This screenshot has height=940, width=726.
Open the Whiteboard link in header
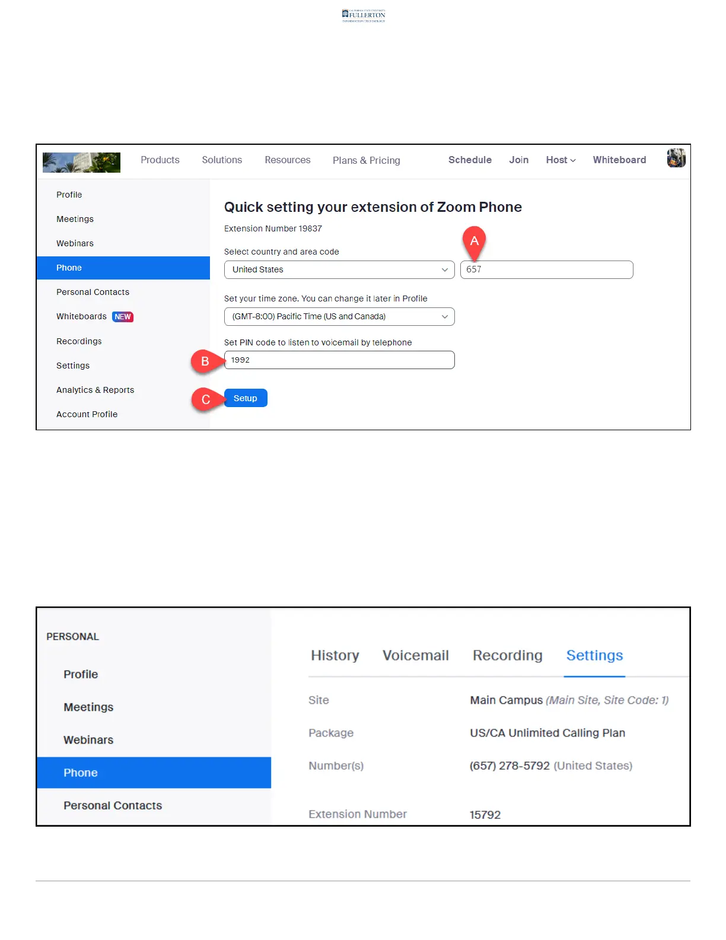(619, 160)
